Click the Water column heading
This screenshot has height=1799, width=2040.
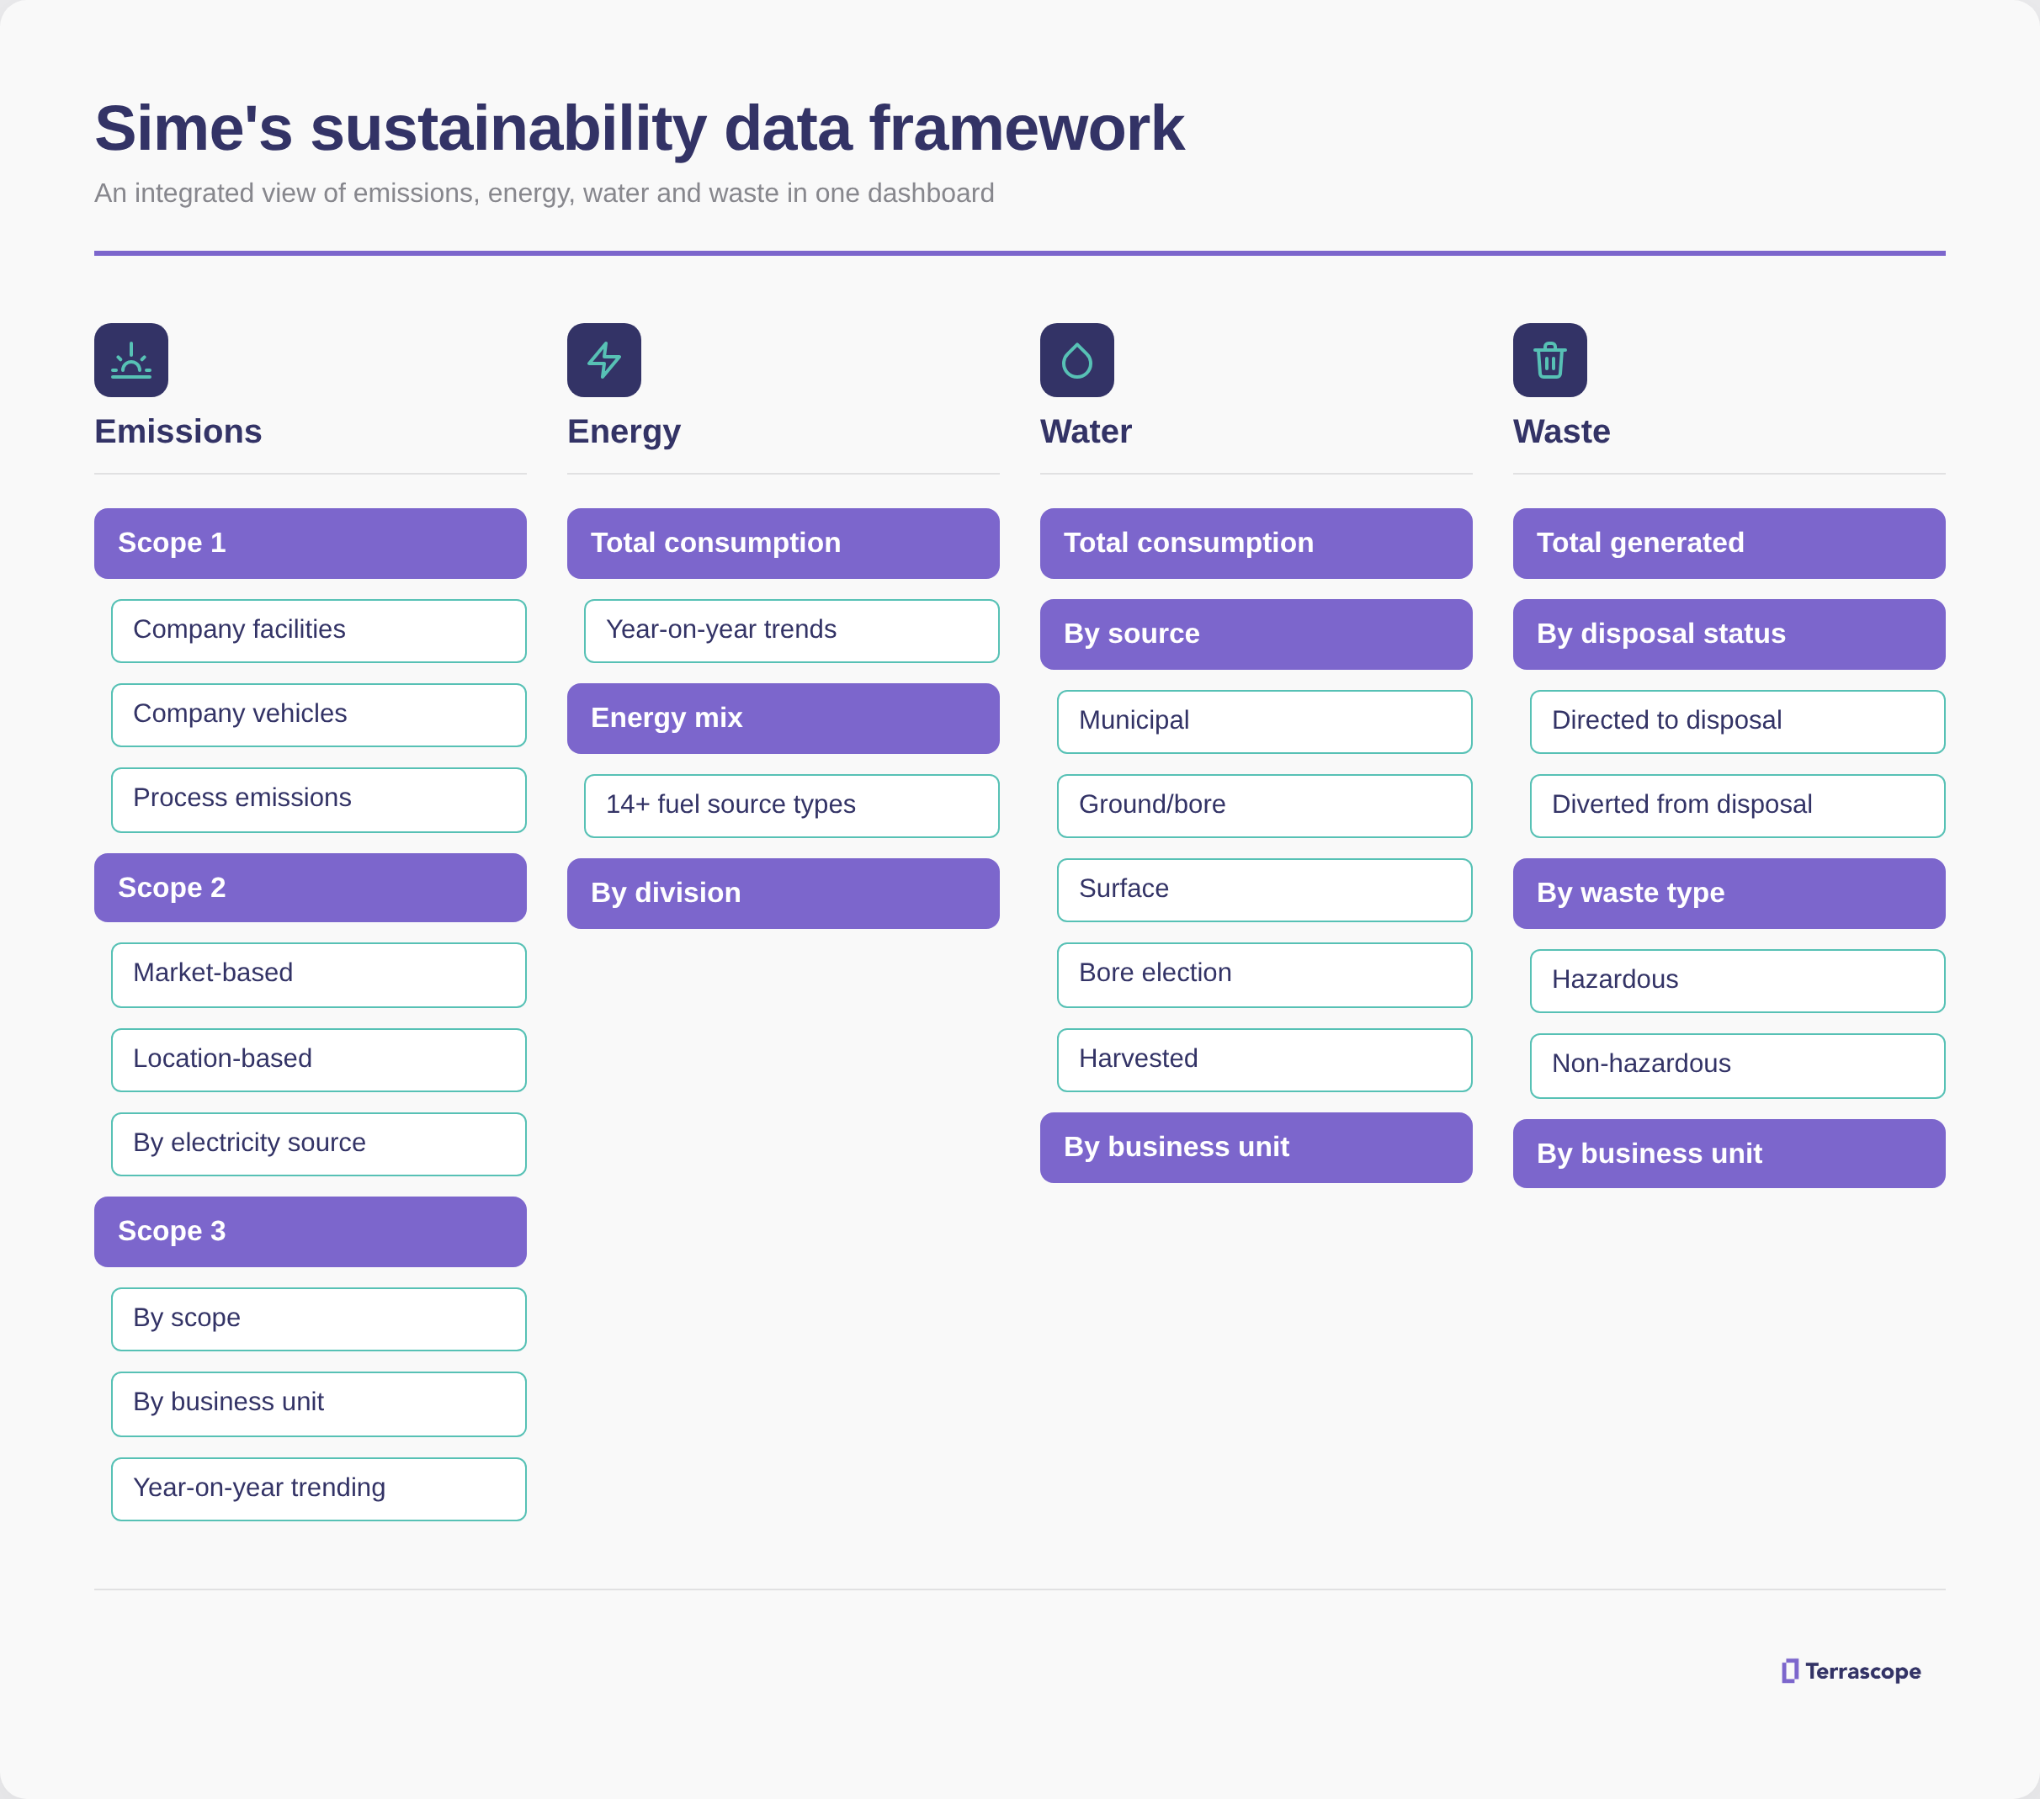(1086, 431)
